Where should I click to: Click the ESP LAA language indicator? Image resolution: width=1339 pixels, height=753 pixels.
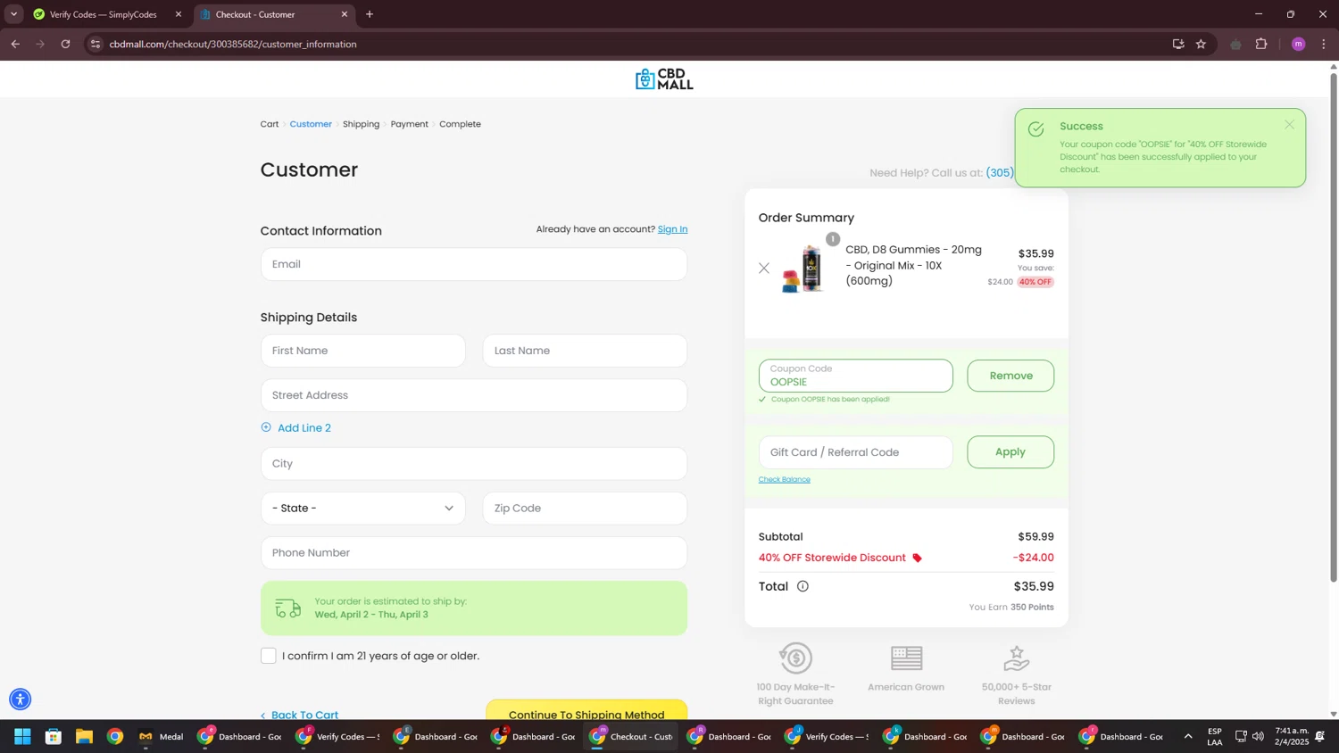pos(1215,737)
